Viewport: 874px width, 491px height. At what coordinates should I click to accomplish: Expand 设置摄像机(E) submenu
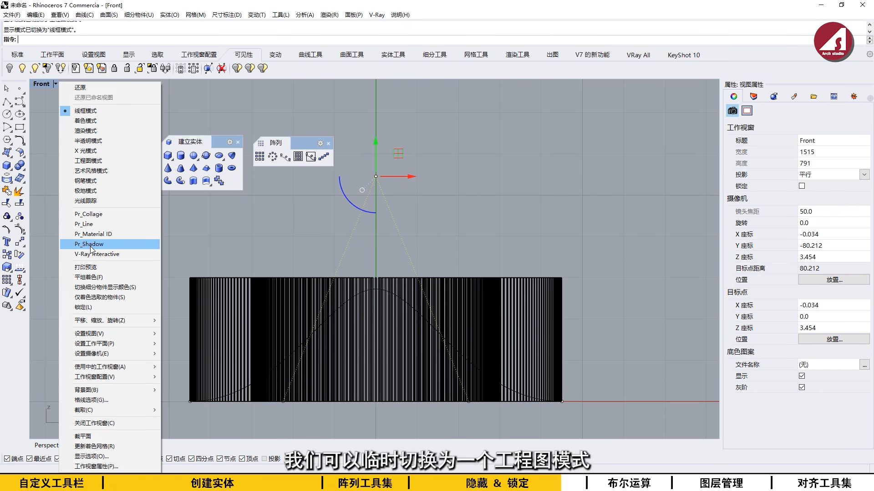tap(110, 354)
